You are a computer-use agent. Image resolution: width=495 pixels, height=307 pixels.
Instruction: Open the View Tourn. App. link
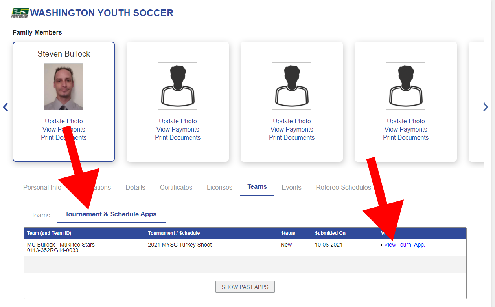(405, 245)
